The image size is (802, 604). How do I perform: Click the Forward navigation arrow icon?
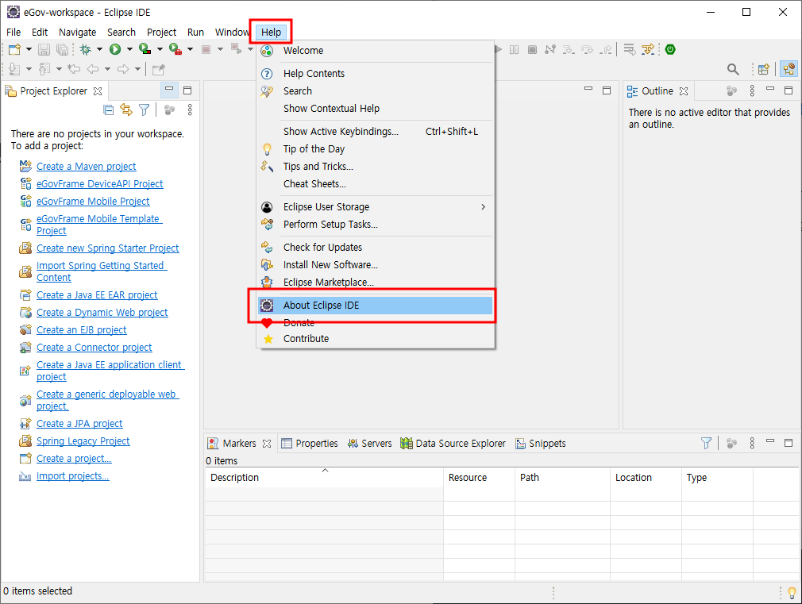point(123,69)
